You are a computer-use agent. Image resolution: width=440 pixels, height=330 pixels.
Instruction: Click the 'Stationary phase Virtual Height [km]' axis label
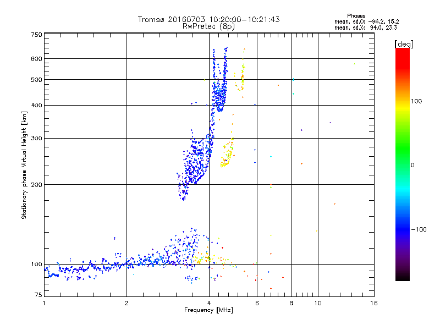coord(24,165)
